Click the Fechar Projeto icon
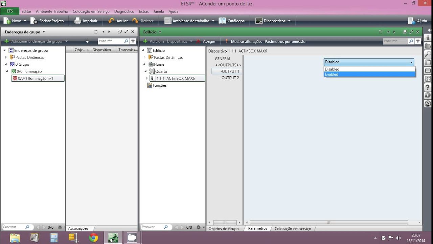This screenshot has width=433, height=244. click(x=34, y=21)
